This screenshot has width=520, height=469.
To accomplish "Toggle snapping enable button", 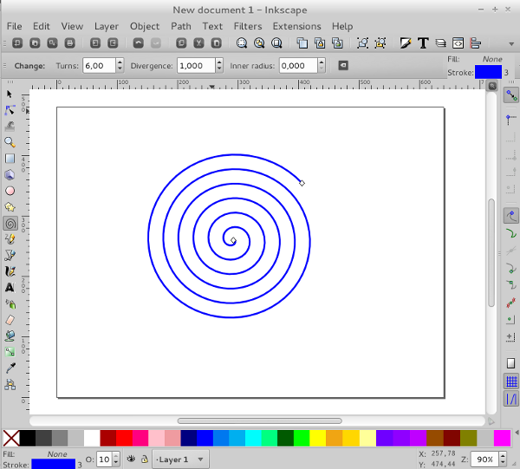I will [511, 95].
